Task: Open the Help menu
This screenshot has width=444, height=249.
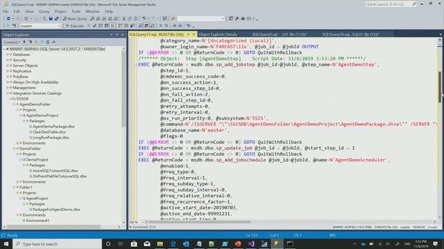Action: 109,12
